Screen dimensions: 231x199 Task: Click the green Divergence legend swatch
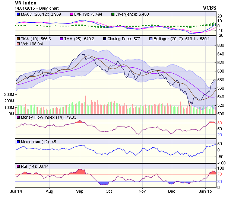pyautogui.click(x=113, y=14)
